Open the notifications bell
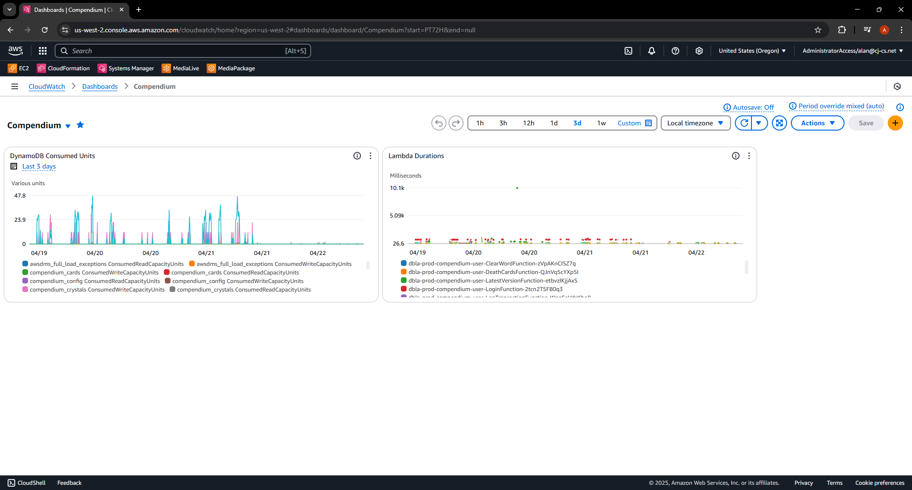The image size is (912, 490). coord(652,51)
